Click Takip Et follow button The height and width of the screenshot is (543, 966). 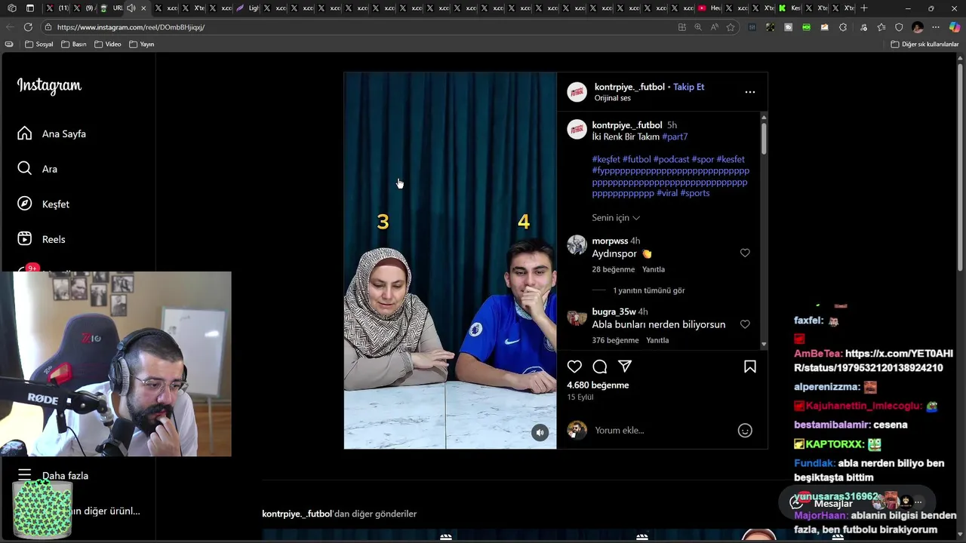688,87
